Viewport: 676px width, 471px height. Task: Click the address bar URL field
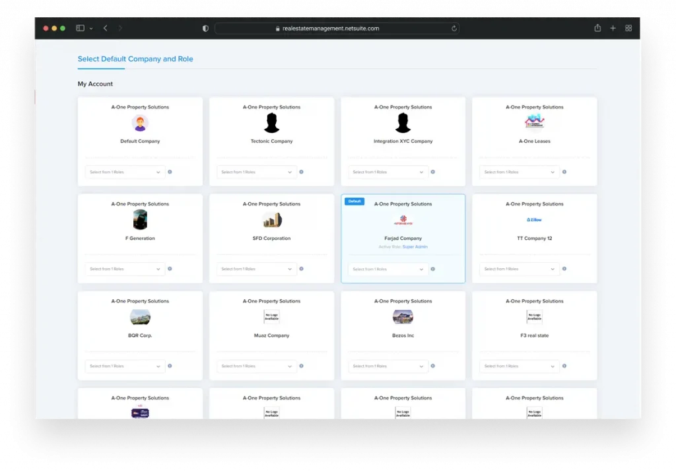click(337, 28)
